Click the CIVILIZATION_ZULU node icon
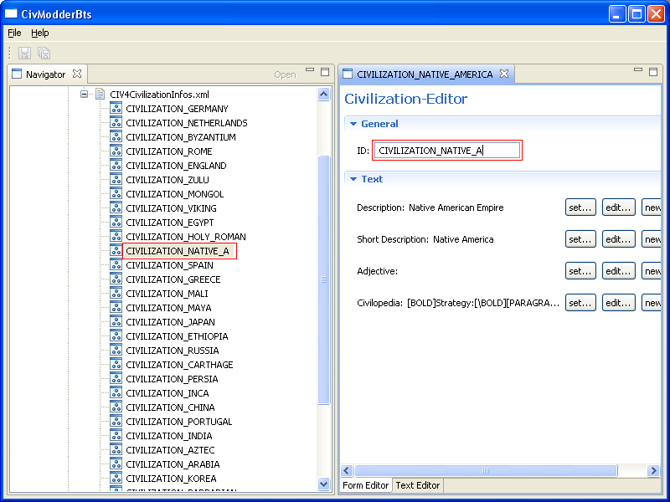The height and width of the screenshot is (502, 670). (x=116, y=180)
